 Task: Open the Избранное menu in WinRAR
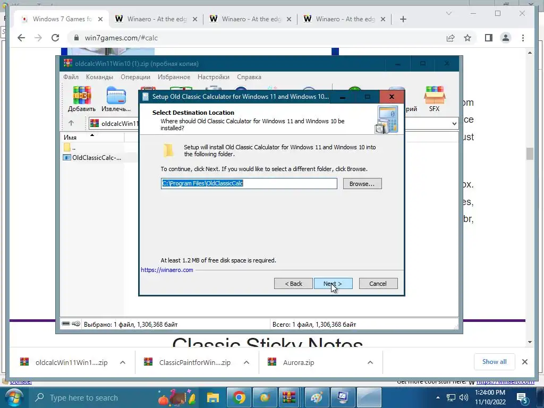(174, 77)
